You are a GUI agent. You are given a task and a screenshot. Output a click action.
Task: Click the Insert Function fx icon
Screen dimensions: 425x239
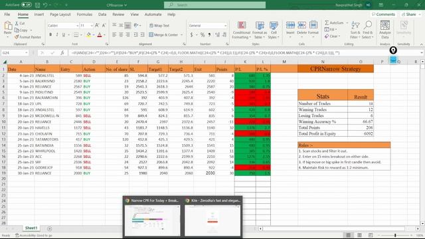62,53
